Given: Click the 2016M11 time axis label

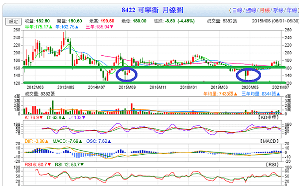Looking at the screenshot, I should pos(158,88).
